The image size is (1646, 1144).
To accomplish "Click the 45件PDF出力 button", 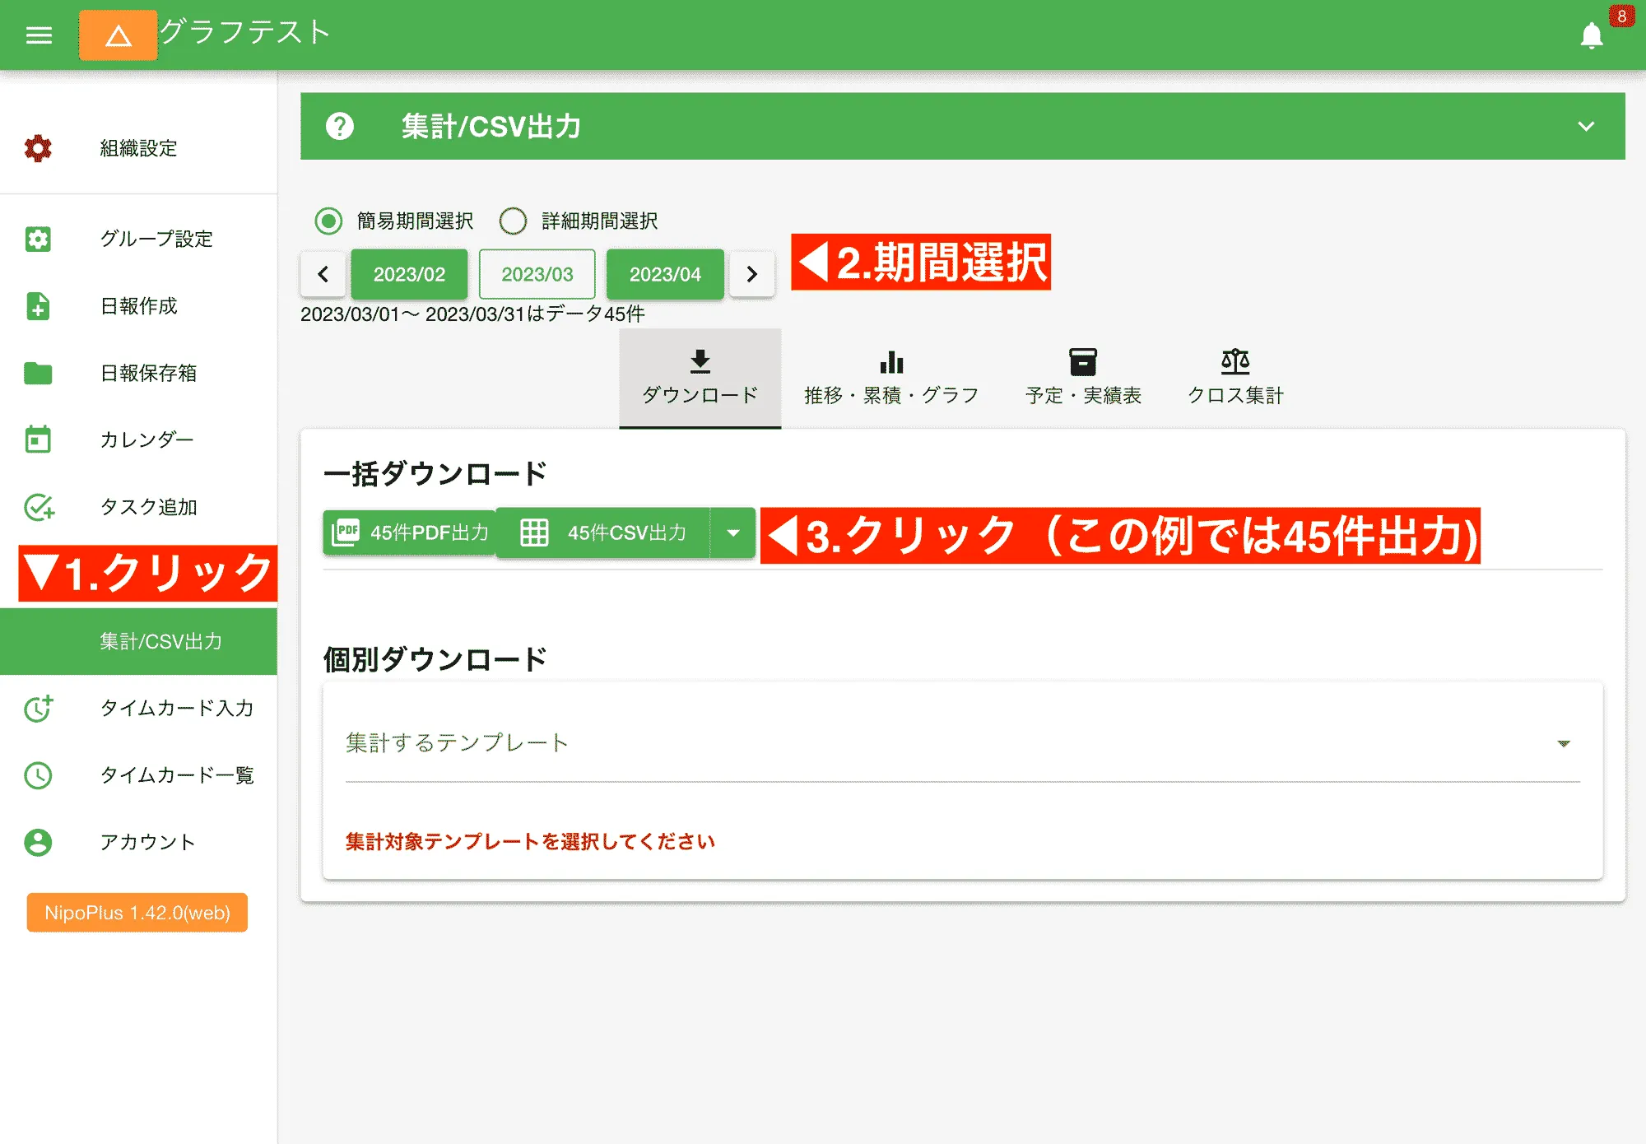I will coord(409,533).
